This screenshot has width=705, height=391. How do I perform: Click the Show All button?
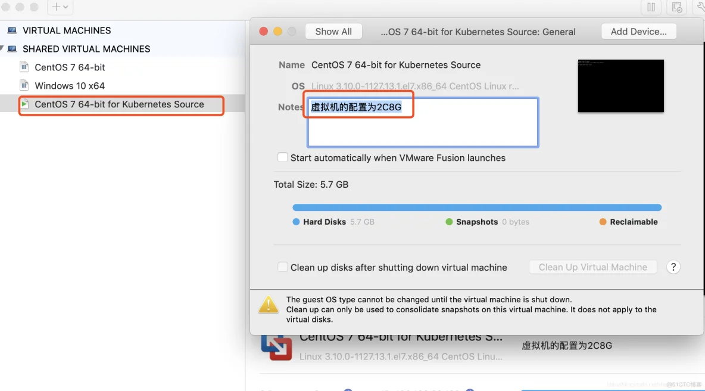(x=333, y=32)
